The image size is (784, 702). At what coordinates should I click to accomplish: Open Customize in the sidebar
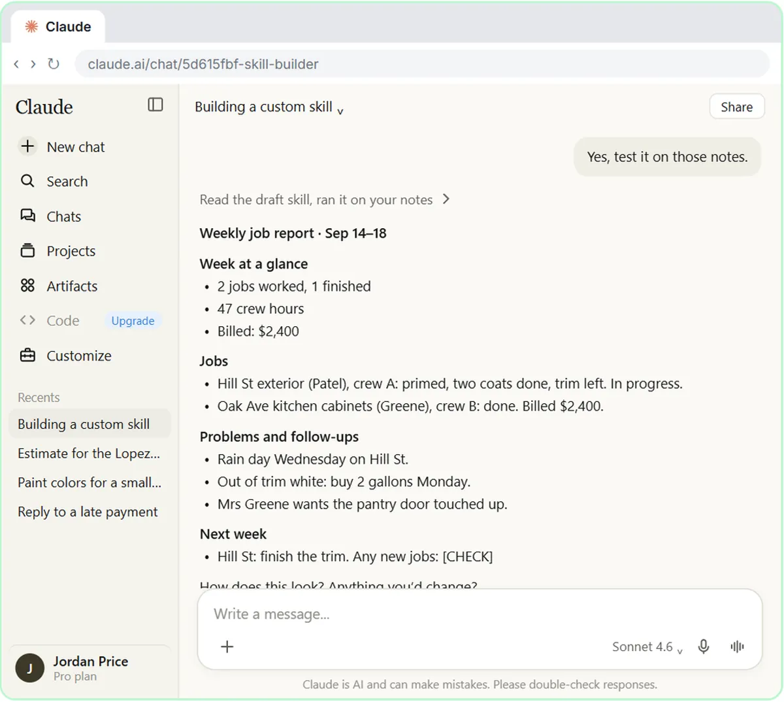90,356
